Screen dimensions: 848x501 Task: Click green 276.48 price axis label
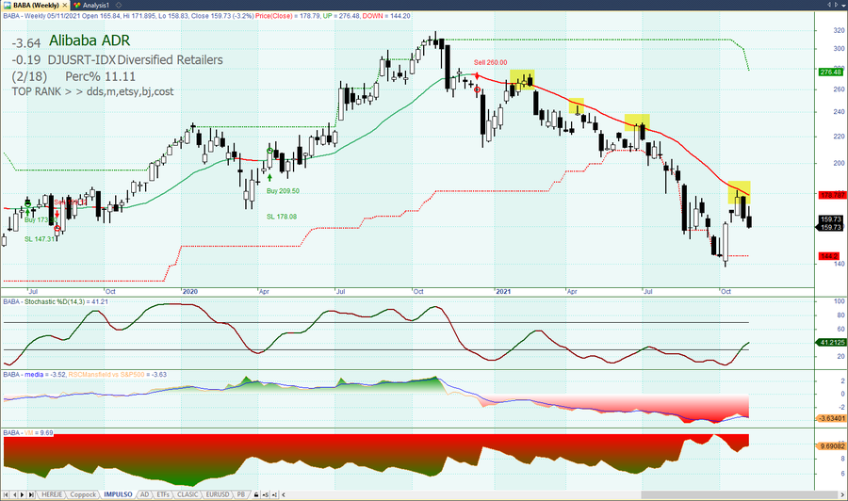(830, 72)
